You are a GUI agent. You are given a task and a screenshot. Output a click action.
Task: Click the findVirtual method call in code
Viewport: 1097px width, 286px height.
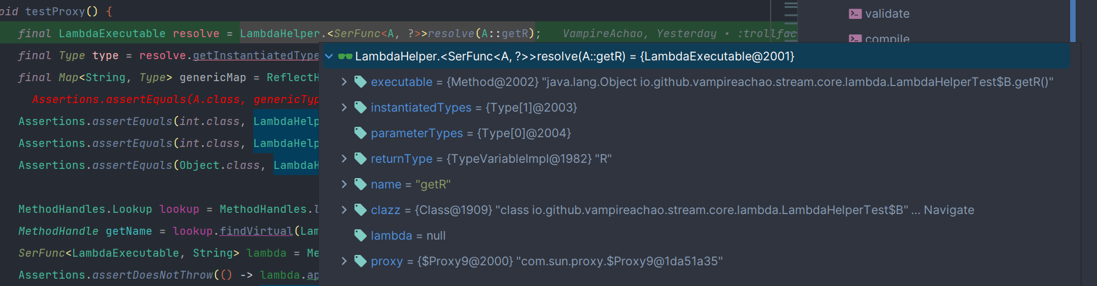[256, 231]
